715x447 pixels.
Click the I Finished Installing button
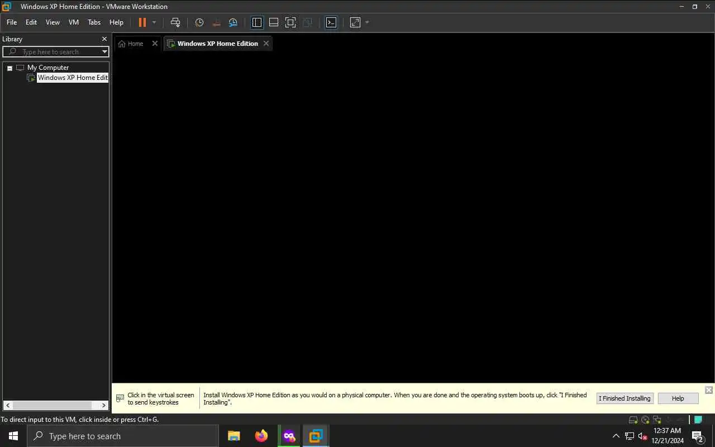coord(625,398)
